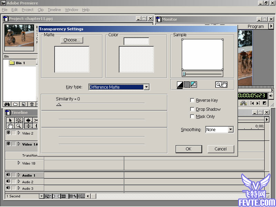Click the Find binoculars icon in Project window
Image resolution: width=276 pixels, height=207 pixels.
[7, 104]
